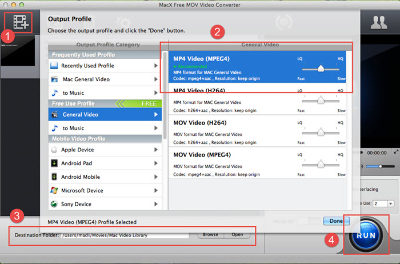Select Recently Used Profile category
This screenshot has width=400, height=264.
105,66
